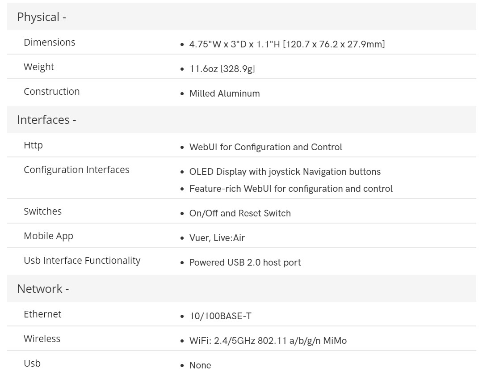Select OLED Display with joystick Navigation text
This screenshot has height=372, width=487.
pos(285,172)
